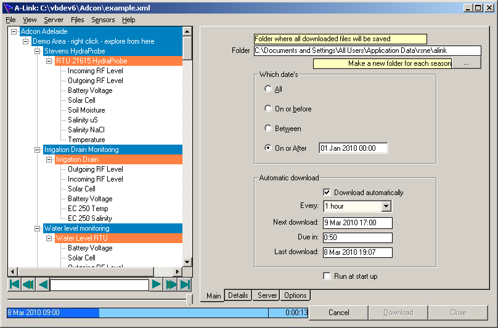Jump to last record navigation button
The image size is (498, 328).
click(185, 284)
